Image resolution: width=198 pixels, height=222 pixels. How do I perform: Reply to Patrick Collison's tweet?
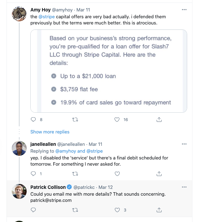click(33, 210)
